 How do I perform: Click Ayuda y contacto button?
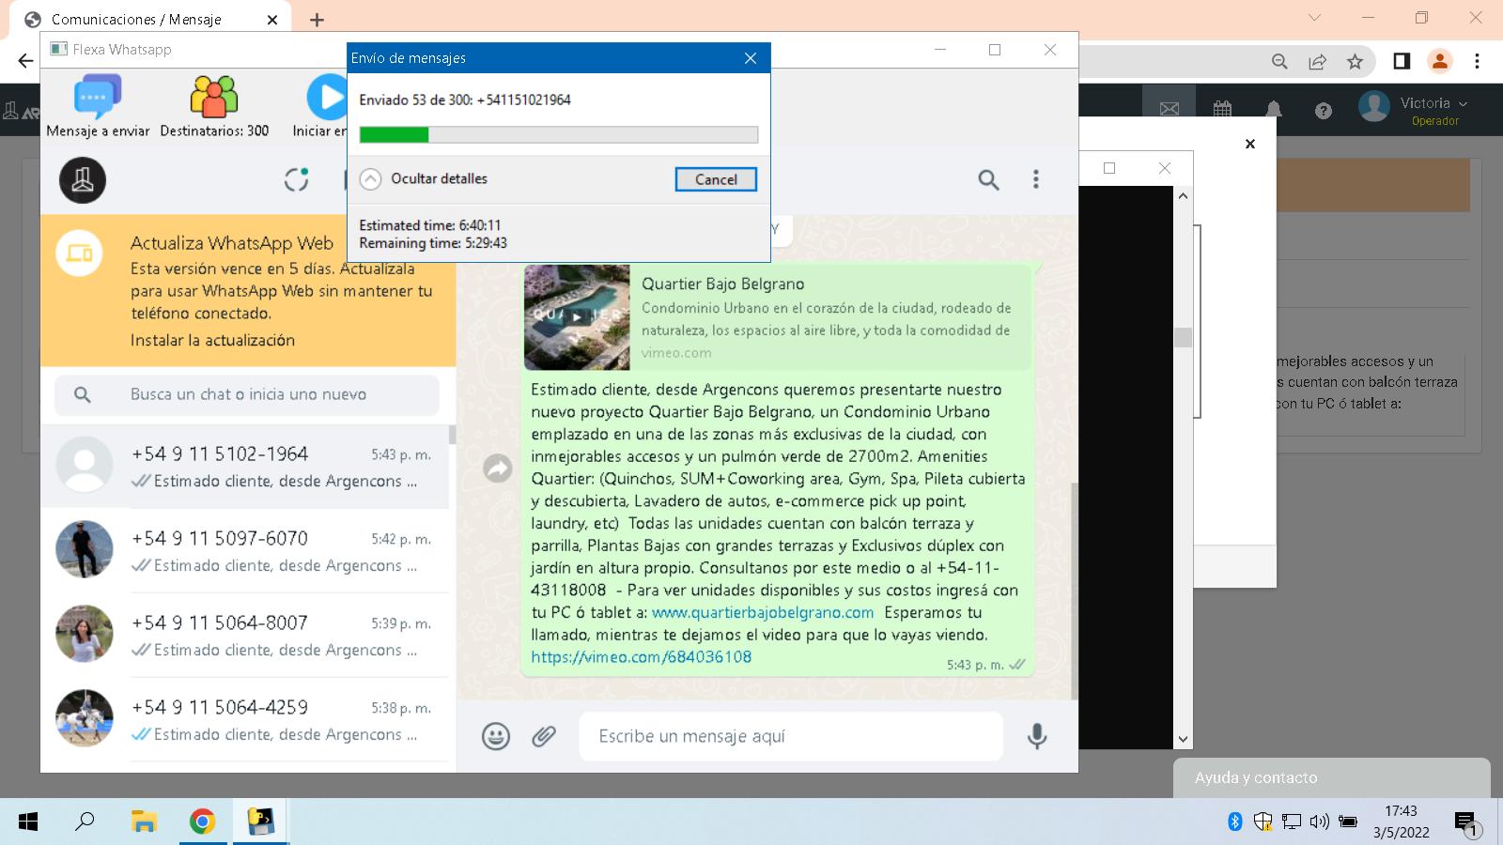pos(1332,777)
